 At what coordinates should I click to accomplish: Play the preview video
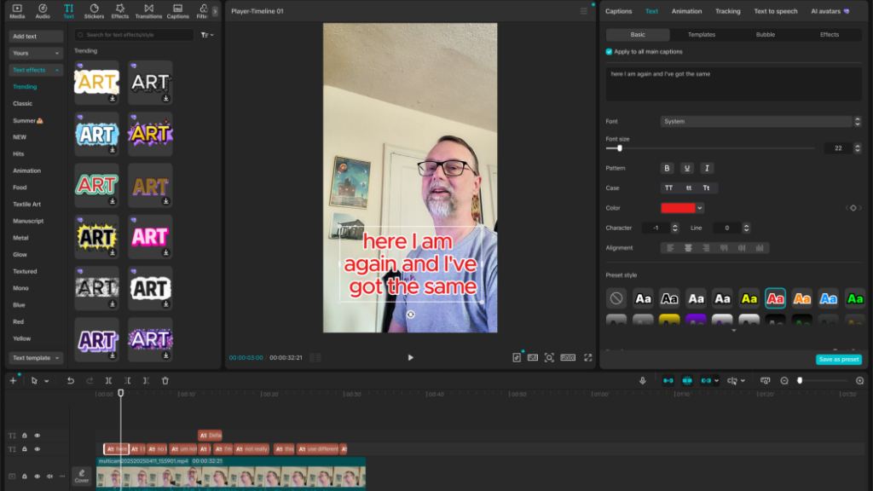click(x=410, y=357)
